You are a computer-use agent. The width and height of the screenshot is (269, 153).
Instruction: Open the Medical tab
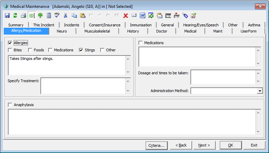tap(190, 31)
